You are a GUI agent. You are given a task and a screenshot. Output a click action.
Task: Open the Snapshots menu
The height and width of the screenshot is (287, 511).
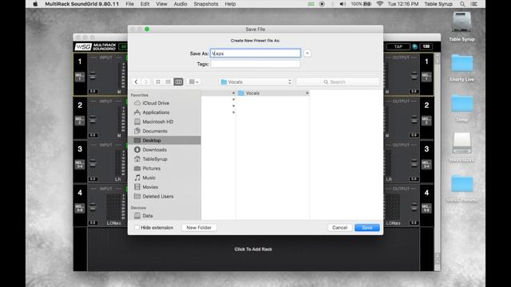pyautogui.click(x=206, y=4)
